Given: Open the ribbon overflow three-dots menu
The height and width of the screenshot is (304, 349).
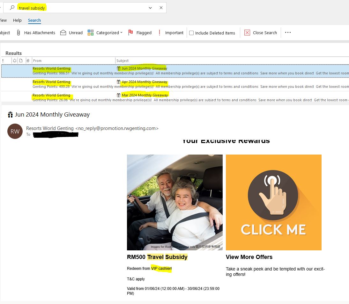Looking at the screenshot, I should 288,33.
